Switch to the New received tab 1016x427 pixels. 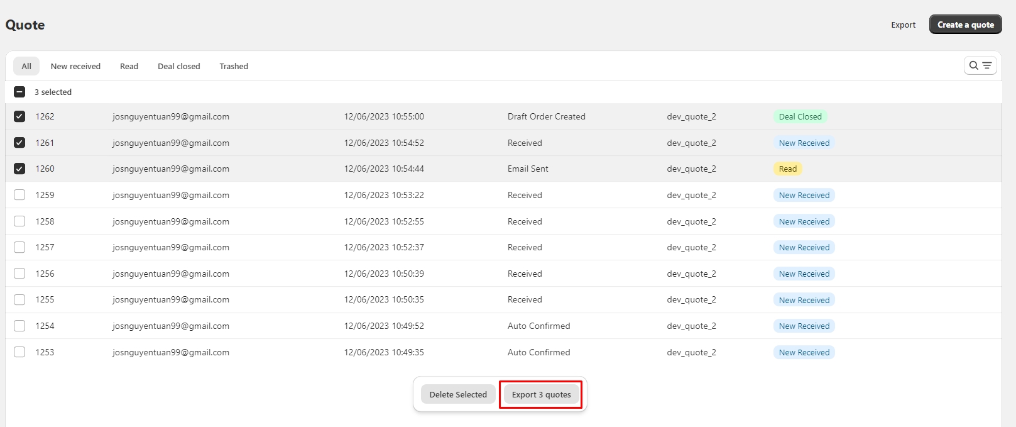[x=75, y=66]
